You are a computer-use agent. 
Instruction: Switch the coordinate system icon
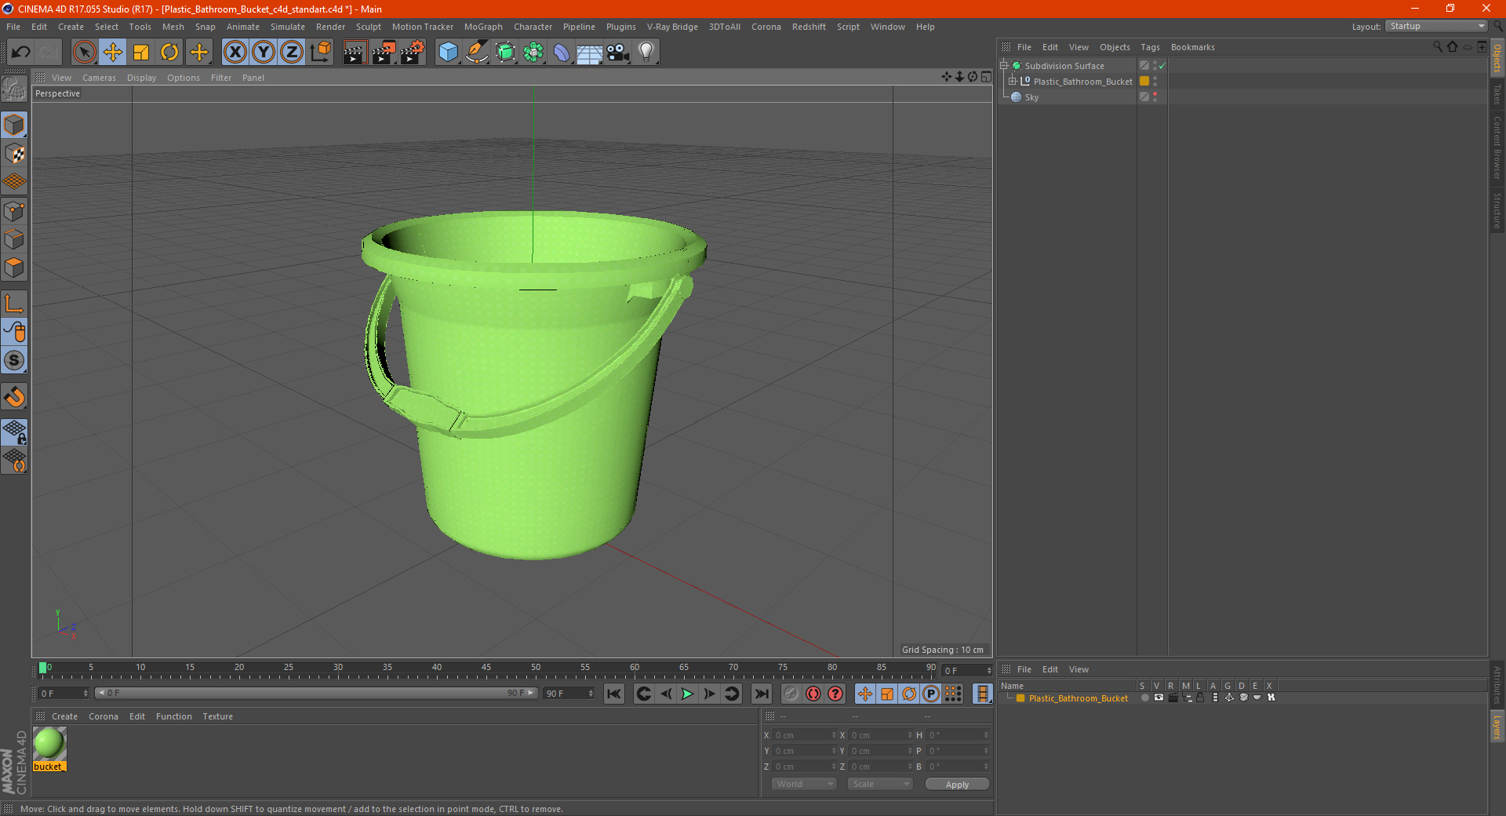point(320,53)
